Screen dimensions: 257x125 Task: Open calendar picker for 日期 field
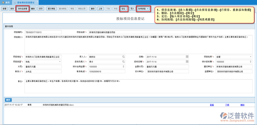click(187, 56)
